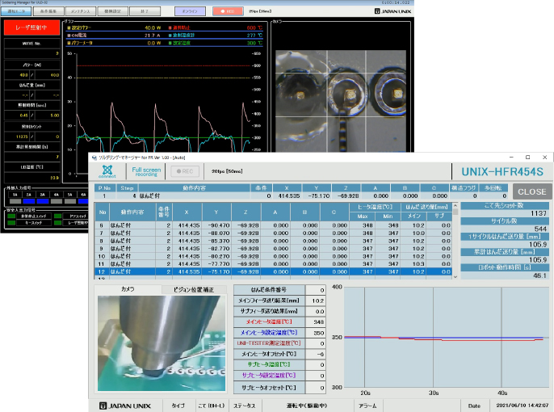The height and width of the screenshot is (412, 554).
Task: Click the UNIX-HFR454S model label
Action: (502, 172)
